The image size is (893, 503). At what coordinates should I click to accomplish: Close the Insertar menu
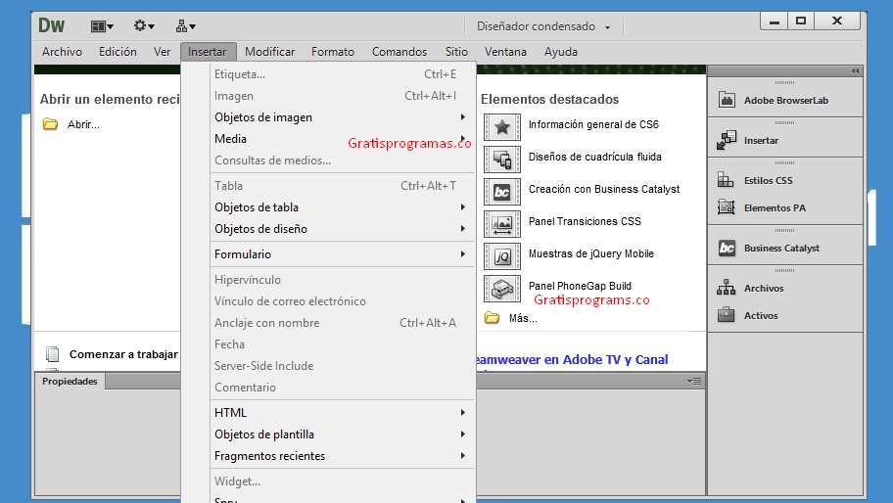(x=208, y=52)
